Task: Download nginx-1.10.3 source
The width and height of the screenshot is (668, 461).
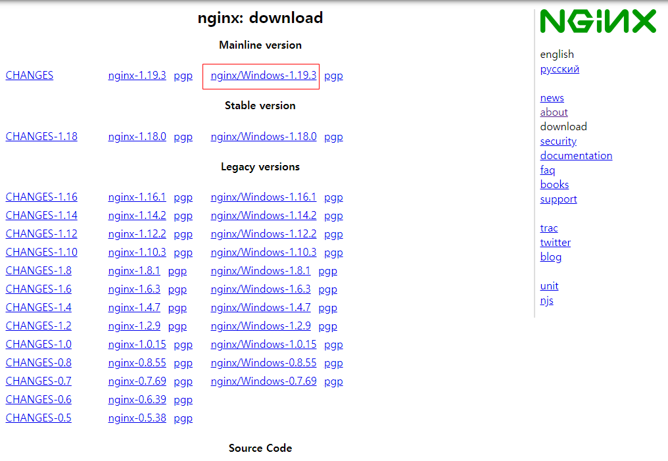Action: click(x=137, y=252)
